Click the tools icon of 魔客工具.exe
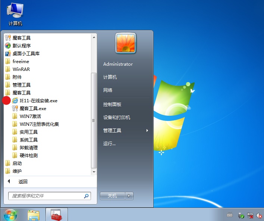Image resolution: width=264 pixels, height=221 pixels. click(15, 108)
